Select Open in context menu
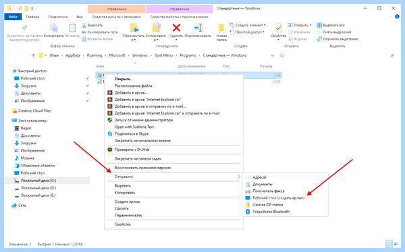Viewport: 405px width, 252px height. [122, 79]
